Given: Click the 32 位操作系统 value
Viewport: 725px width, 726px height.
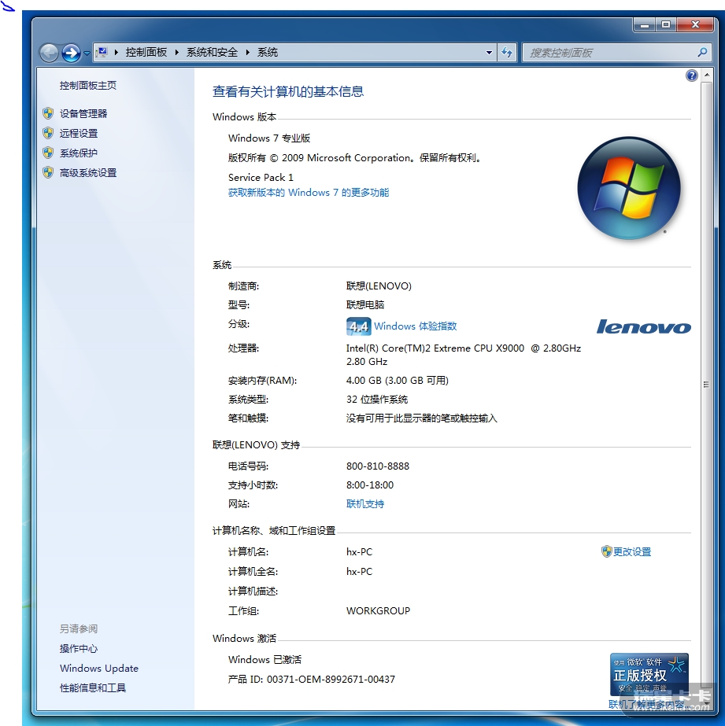Looking at the screenshot, I should click(x=376, y=399).
